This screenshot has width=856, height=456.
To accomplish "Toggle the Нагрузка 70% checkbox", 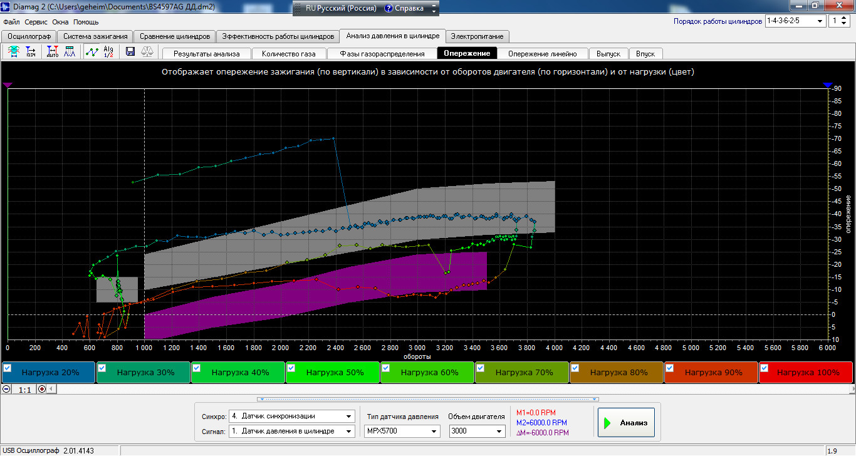I will (481, 368).
